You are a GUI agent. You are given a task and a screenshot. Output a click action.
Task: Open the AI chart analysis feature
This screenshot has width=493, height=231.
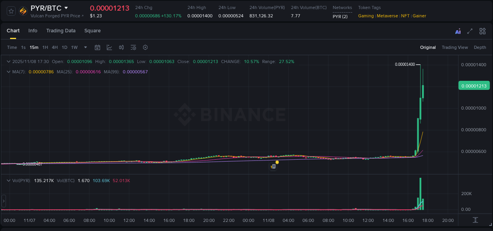[x=458, y=31]
